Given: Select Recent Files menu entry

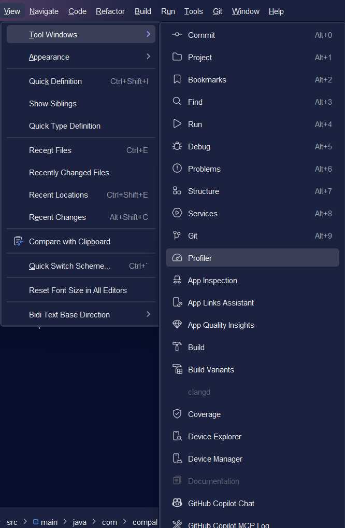Looking at the screenshot, I should [x=50, y=150].
